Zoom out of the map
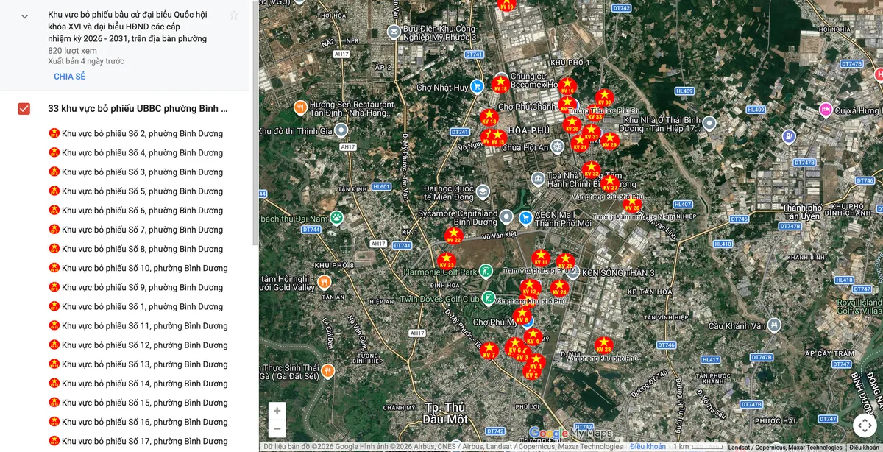The width and height of the screenshot is (883, 452). click(x=277, y=428)
